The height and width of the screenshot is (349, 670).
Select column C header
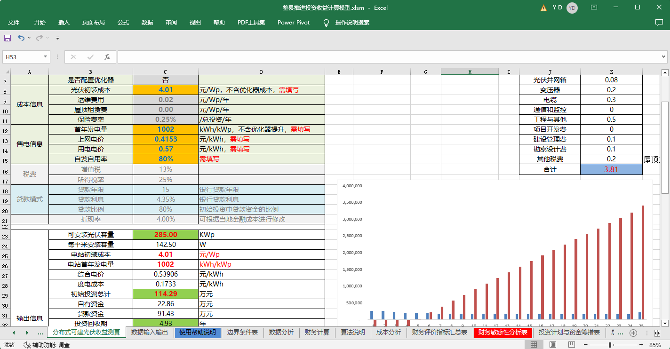166,72
